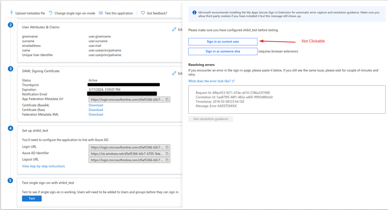388x210 pixels.
Task: Click Sign in as current user
Action: coord(223,42)
